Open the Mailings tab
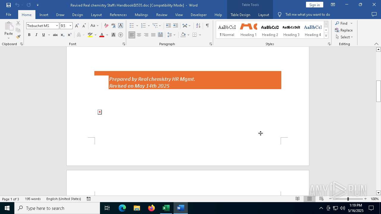The width and height of the screenshot is (381, 214). tap(141, 15)
